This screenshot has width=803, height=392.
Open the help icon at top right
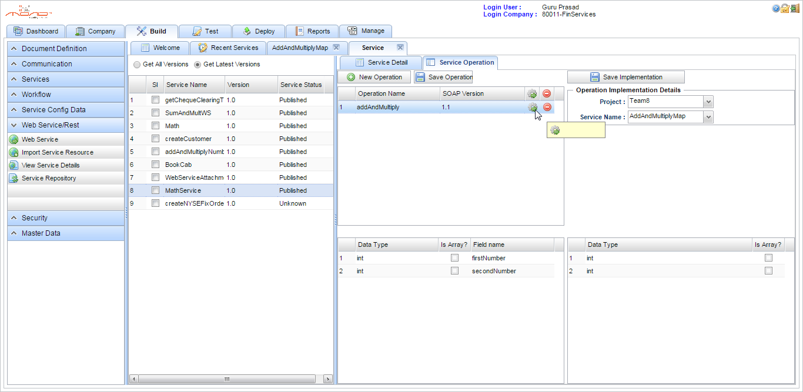click(x=776, y=8)
